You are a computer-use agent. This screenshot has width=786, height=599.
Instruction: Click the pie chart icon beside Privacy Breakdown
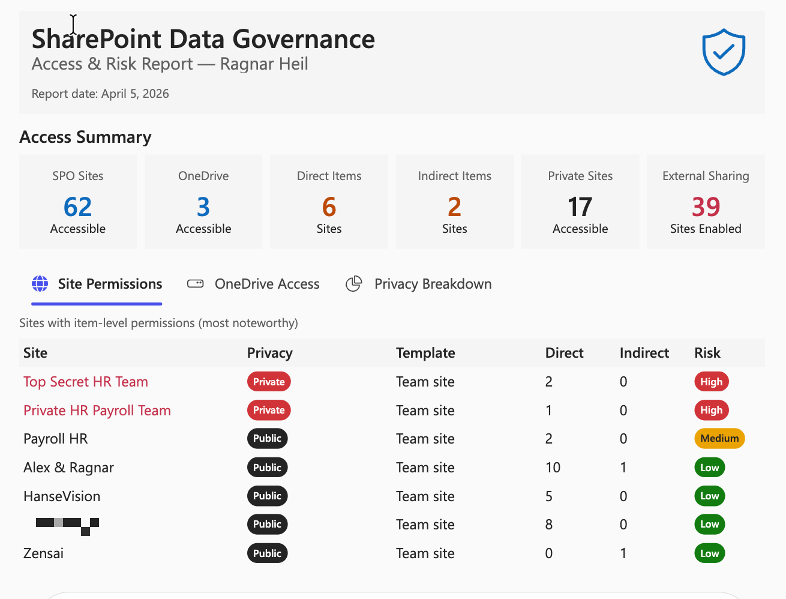tap(354, 283)
